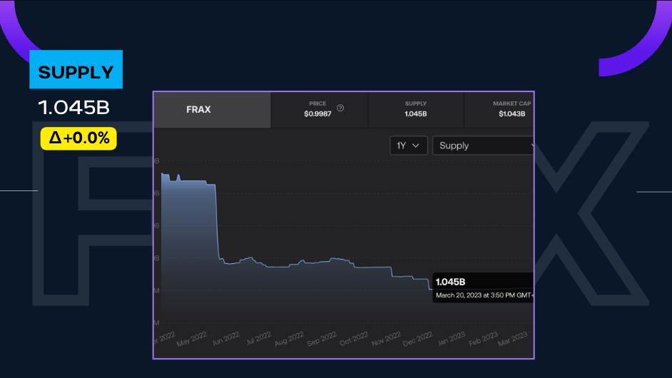
Task: Pick the Oct 2022 axis label
Action: click(354, 340)
